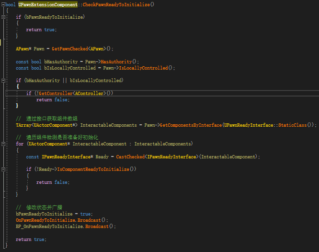Viewport: 319px width, 252px height.
Task: Click GetPawnChecked<APawn> call
Action: tap(79, 49)
